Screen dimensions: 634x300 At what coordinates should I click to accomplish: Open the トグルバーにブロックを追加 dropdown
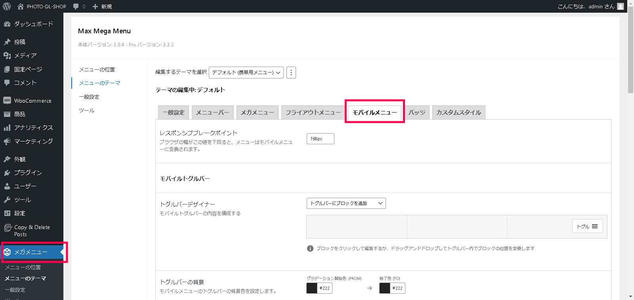(346, 203)
